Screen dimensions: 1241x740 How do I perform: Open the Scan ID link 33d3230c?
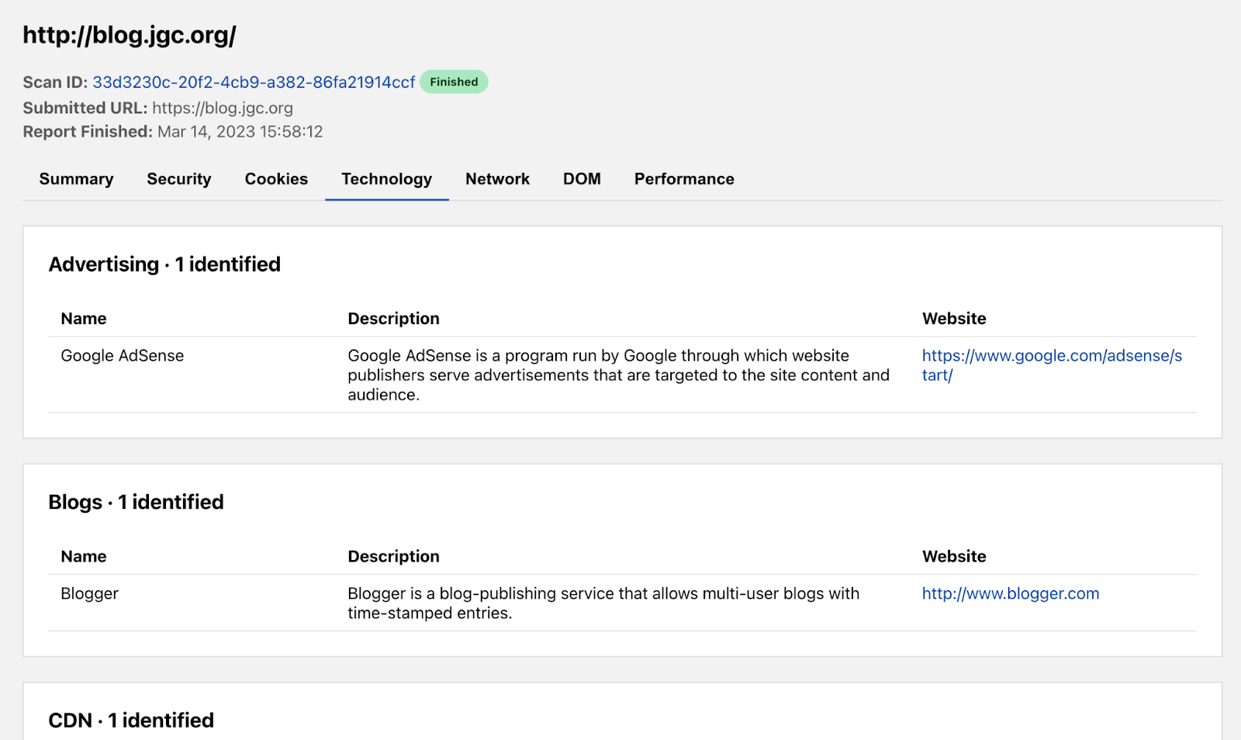pyautogui.click(x=254, y=82)
